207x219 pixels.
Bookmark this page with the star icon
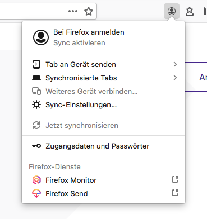(x=89, y=11)
